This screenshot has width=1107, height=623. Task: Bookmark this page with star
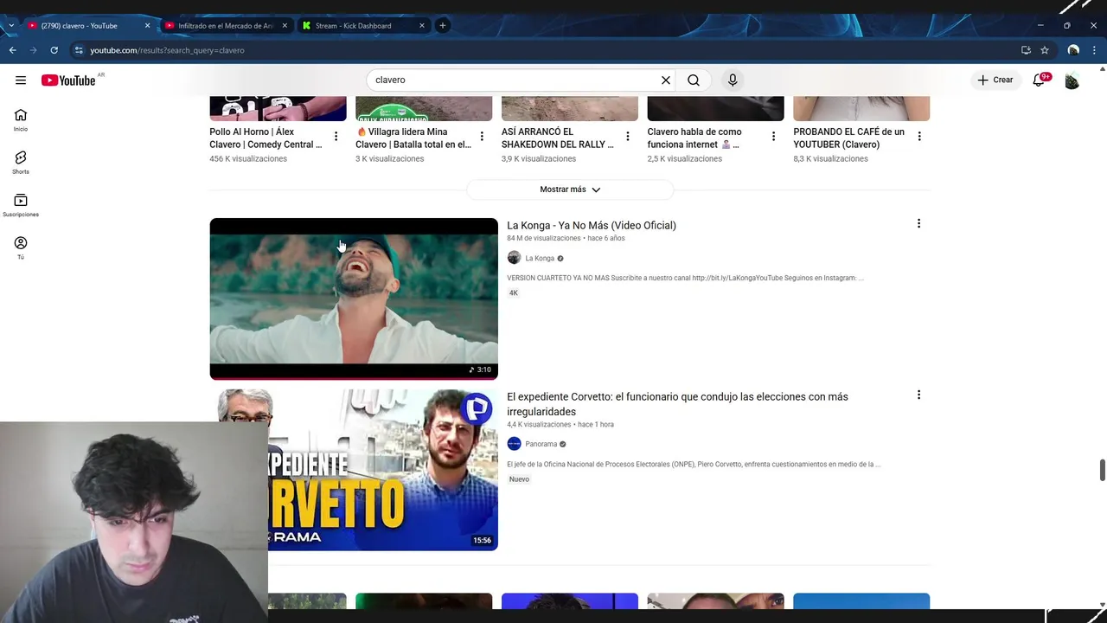click(x=1045, y=50)
